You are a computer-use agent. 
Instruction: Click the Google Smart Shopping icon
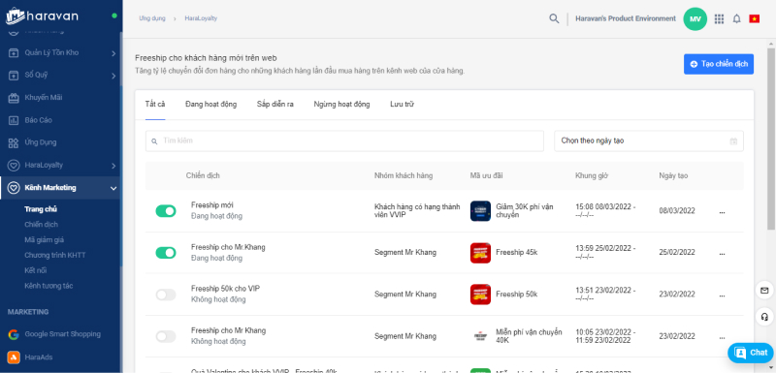tap(14, 334)
